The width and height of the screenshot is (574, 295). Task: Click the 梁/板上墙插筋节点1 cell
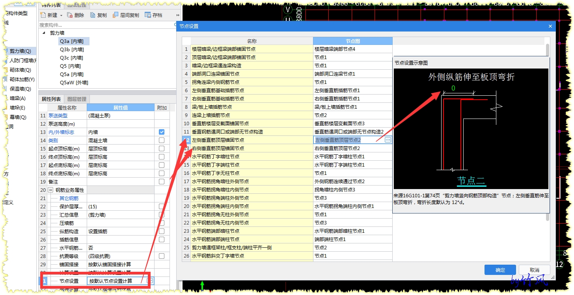(x=353, y=107)
